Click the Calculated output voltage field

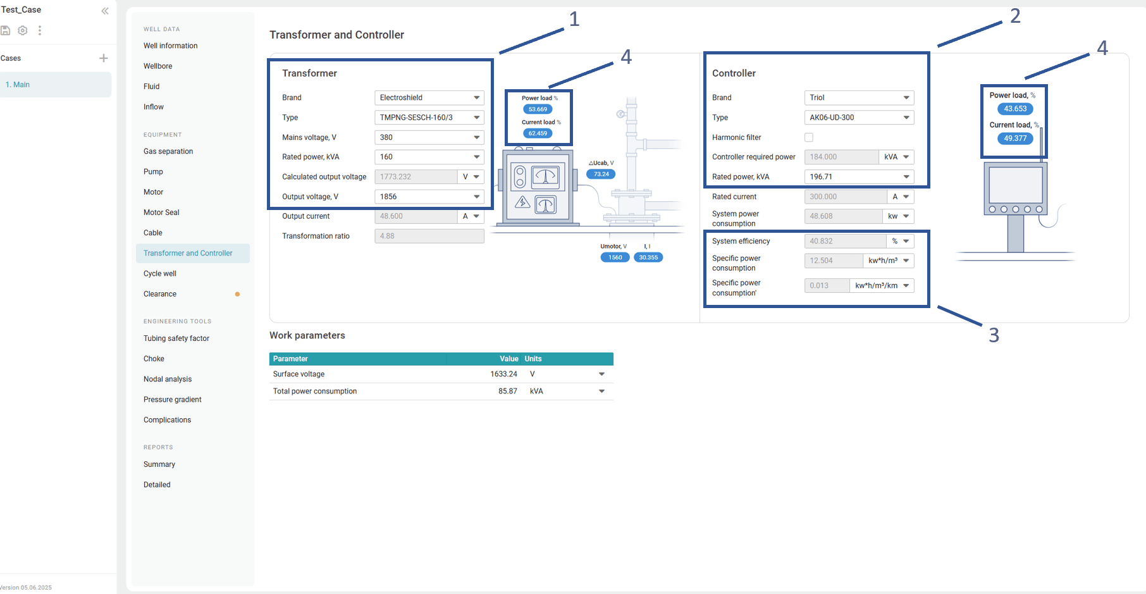tap(416, 177)
